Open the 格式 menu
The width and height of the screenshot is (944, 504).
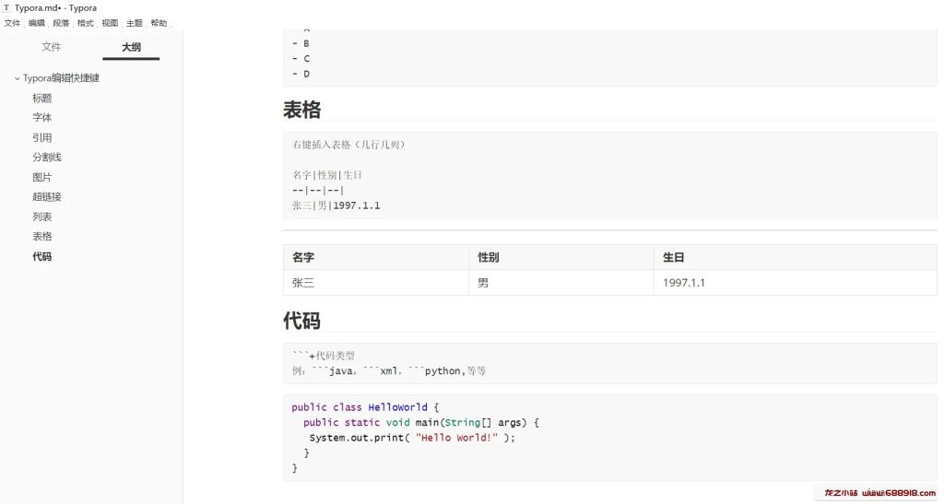click(x=86, y=23)
